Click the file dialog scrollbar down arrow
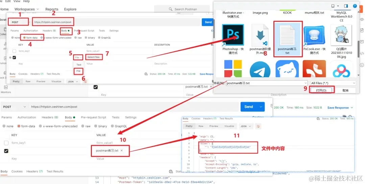The height and width of the screenshot is (184, 365). (359, 75)
